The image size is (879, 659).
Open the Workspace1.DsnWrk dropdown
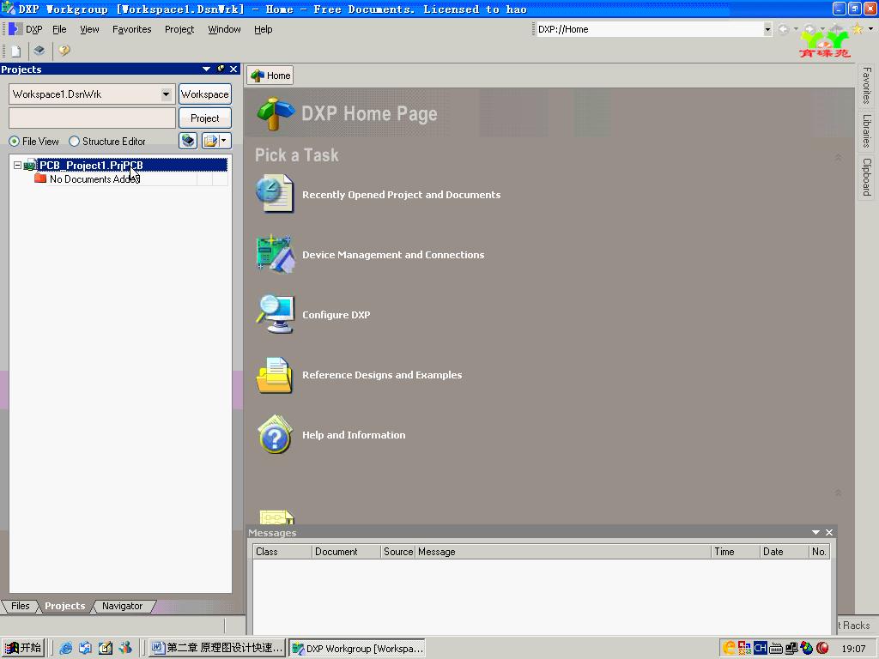coord(166,94)
